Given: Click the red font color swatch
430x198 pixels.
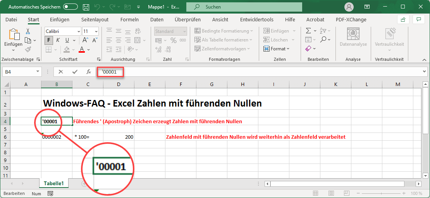Looking at the screenshot, I should click(x=82, y=49).
